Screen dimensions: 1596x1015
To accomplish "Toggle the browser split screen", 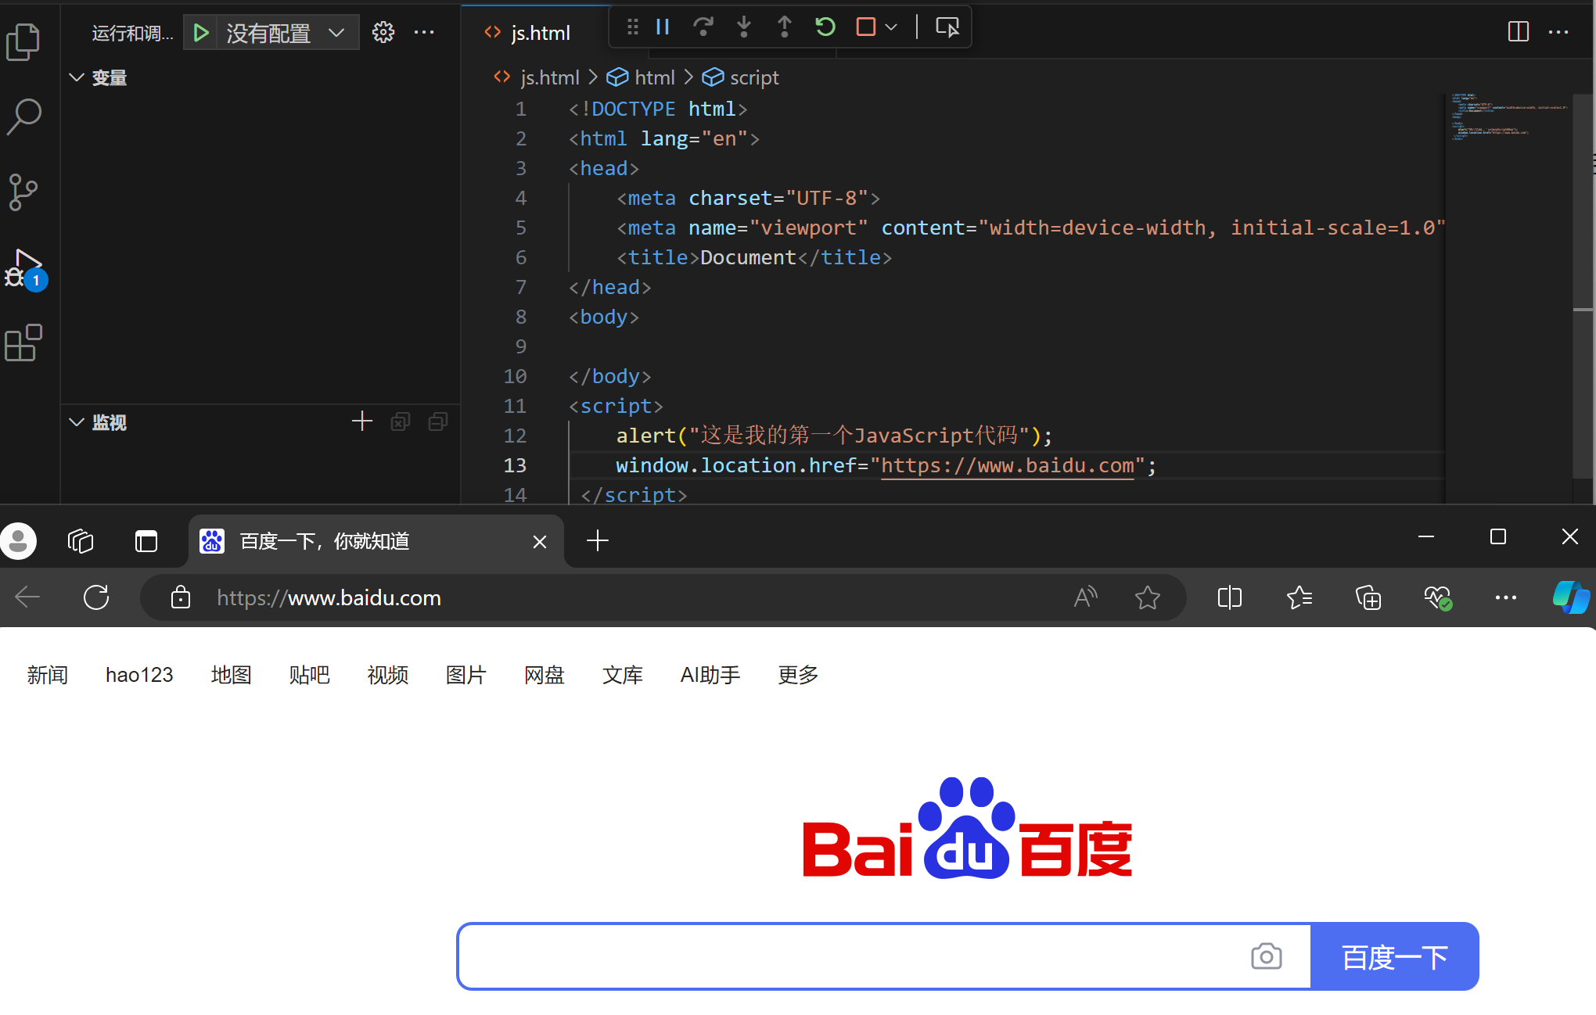I will tap(1230, 597).
